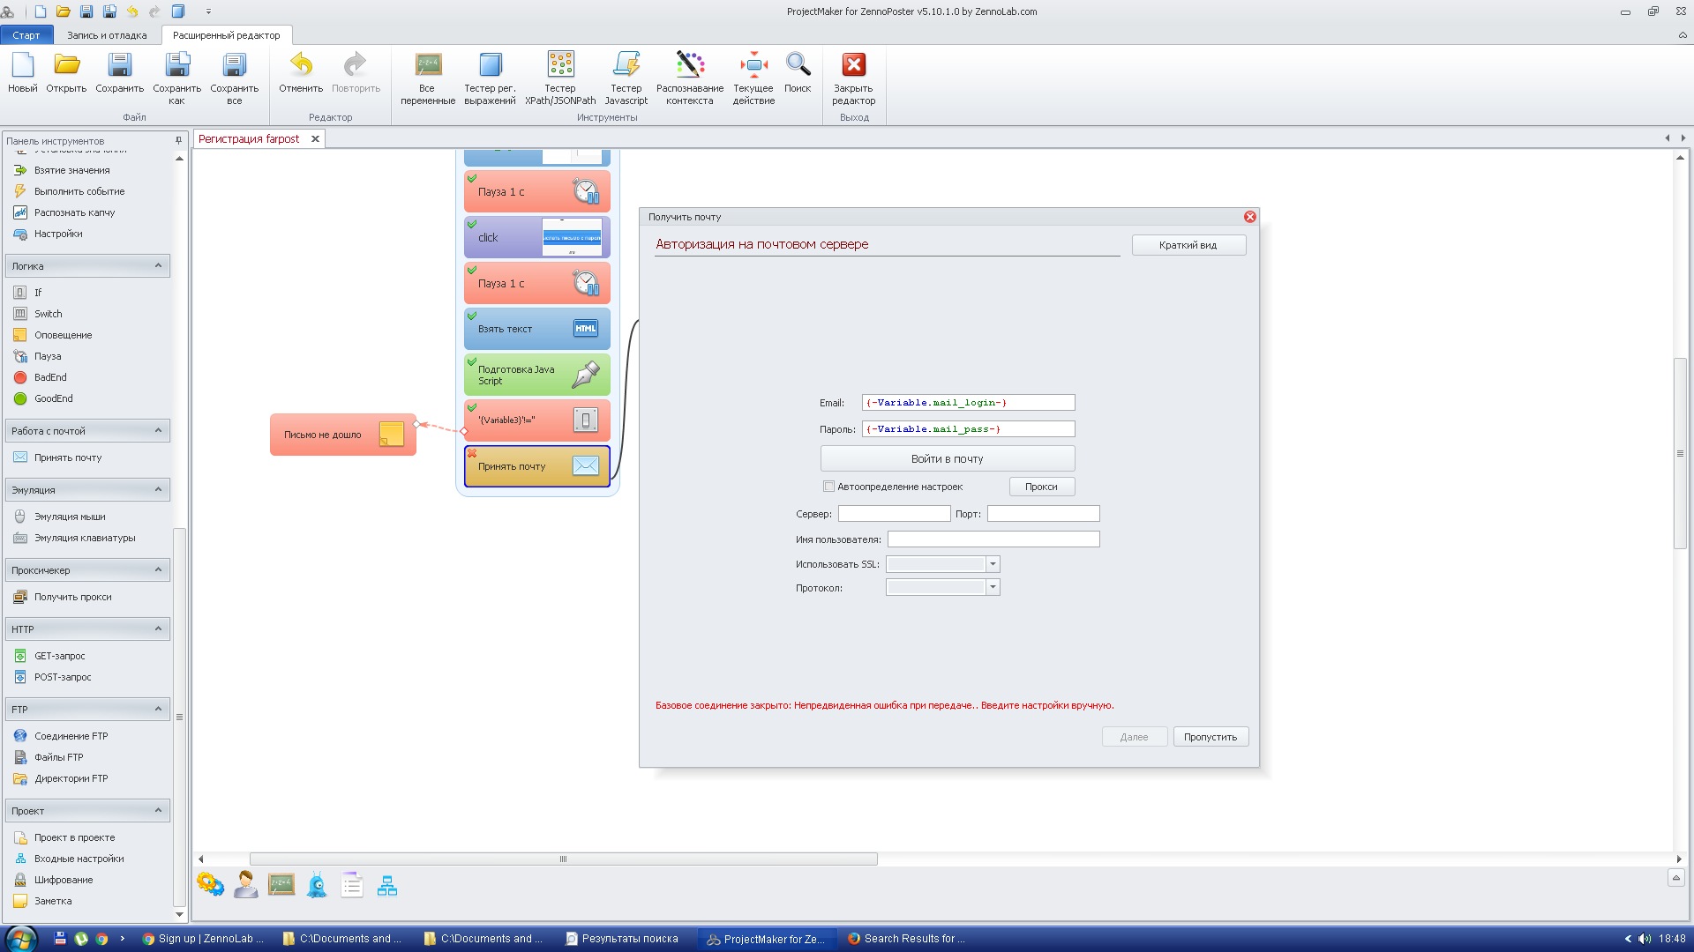Collapse the Логика section

pos(158,265)
